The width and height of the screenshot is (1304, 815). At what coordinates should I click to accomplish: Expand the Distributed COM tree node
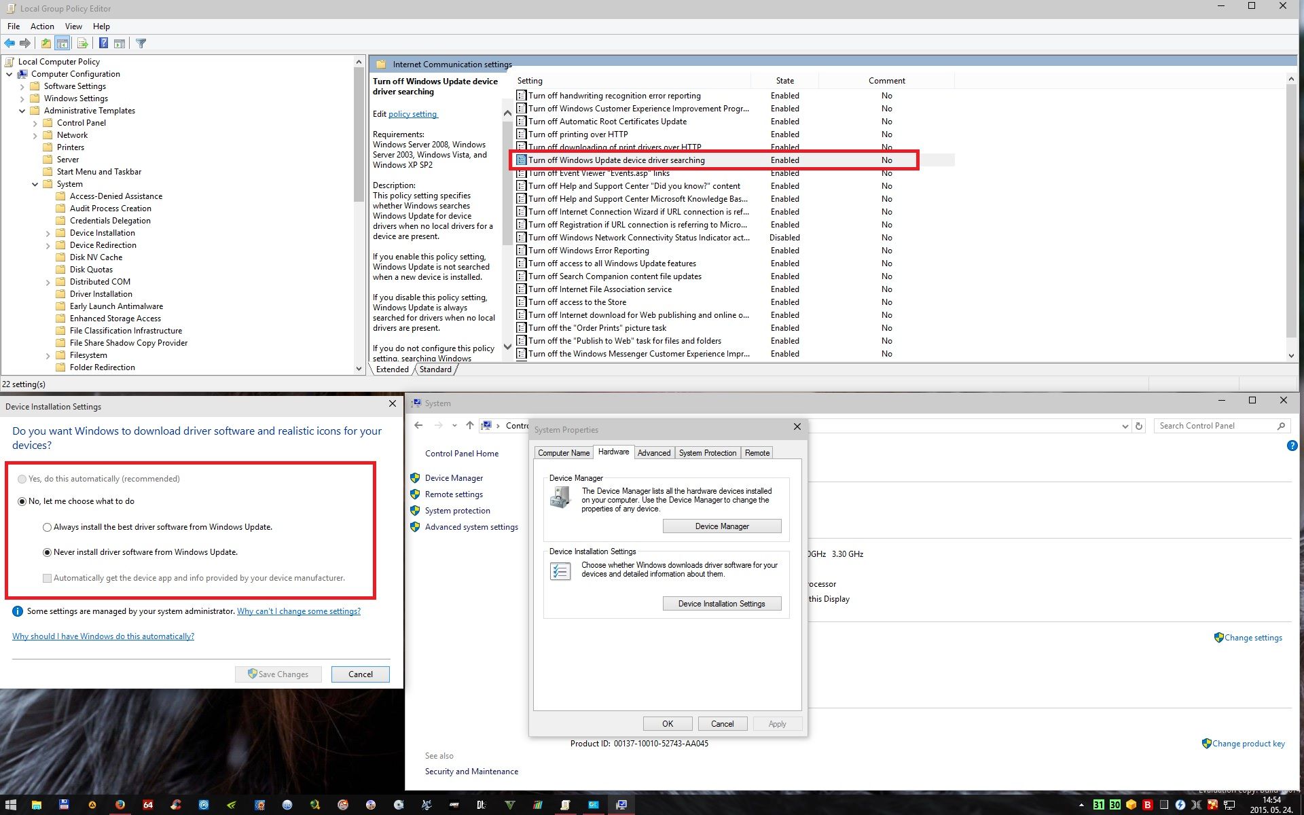(48, 282)
